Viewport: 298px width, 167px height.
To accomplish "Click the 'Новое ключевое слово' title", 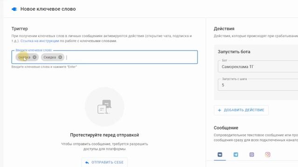I will 48,9.
